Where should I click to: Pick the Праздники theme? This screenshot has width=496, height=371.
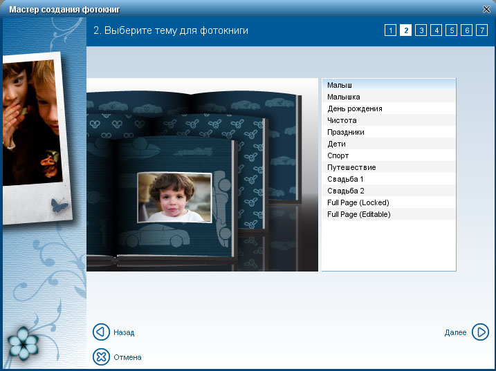point(389,132)
